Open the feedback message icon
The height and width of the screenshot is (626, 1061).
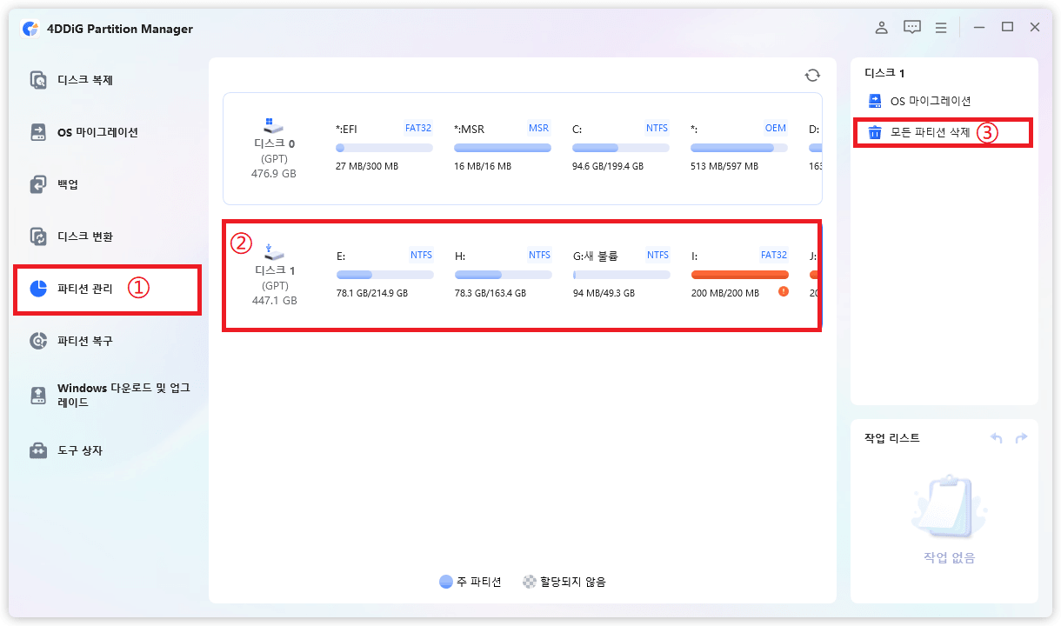(911, 28)
